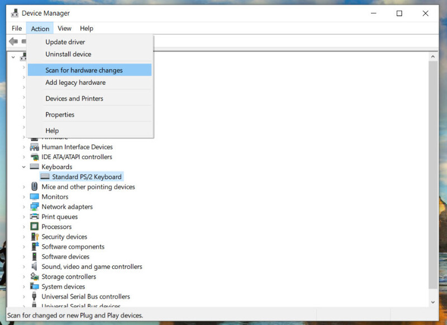Click the Human Interface Devices icon
This screenshot has width=447, height=325.
tap(35, 147)
